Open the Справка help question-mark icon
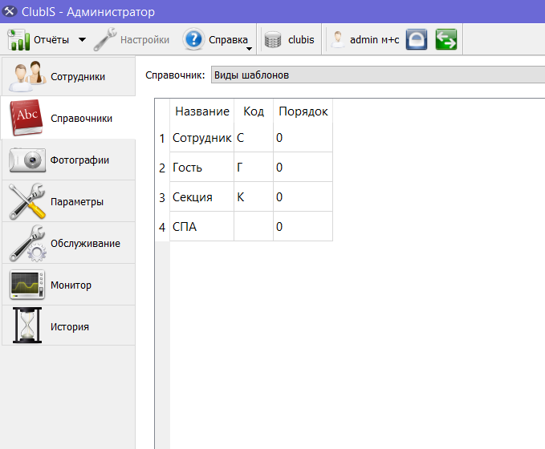 pos(193,39)
